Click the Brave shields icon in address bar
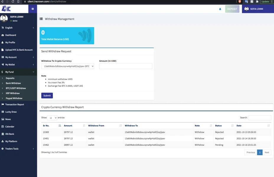 (x=240, y=1)
